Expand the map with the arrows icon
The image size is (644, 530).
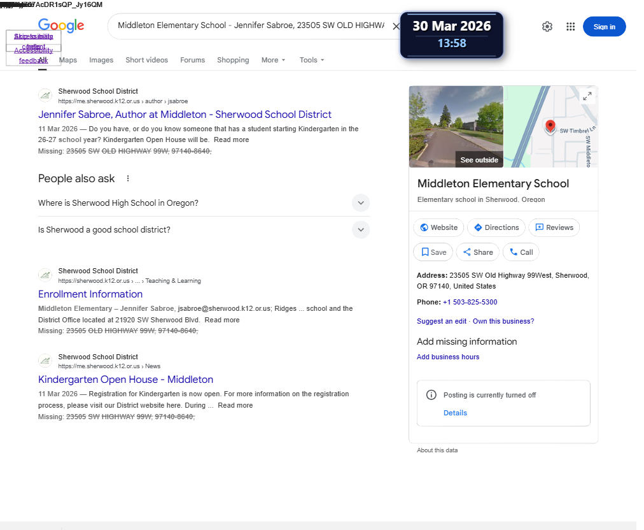(x=587, y=96)
